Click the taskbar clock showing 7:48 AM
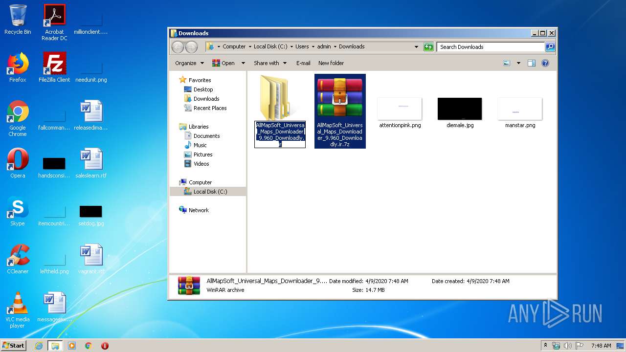 (601, 346)
